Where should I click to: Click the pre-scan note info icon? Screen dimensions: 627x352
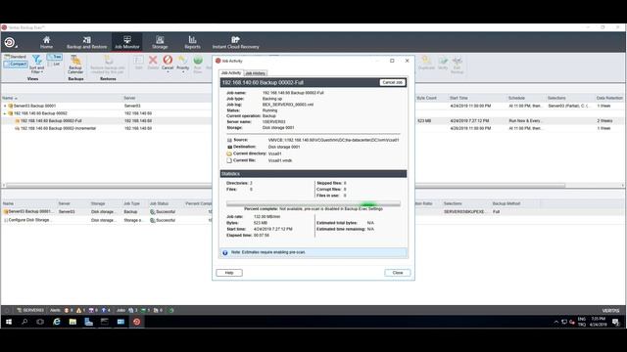[x=225, y=252]
